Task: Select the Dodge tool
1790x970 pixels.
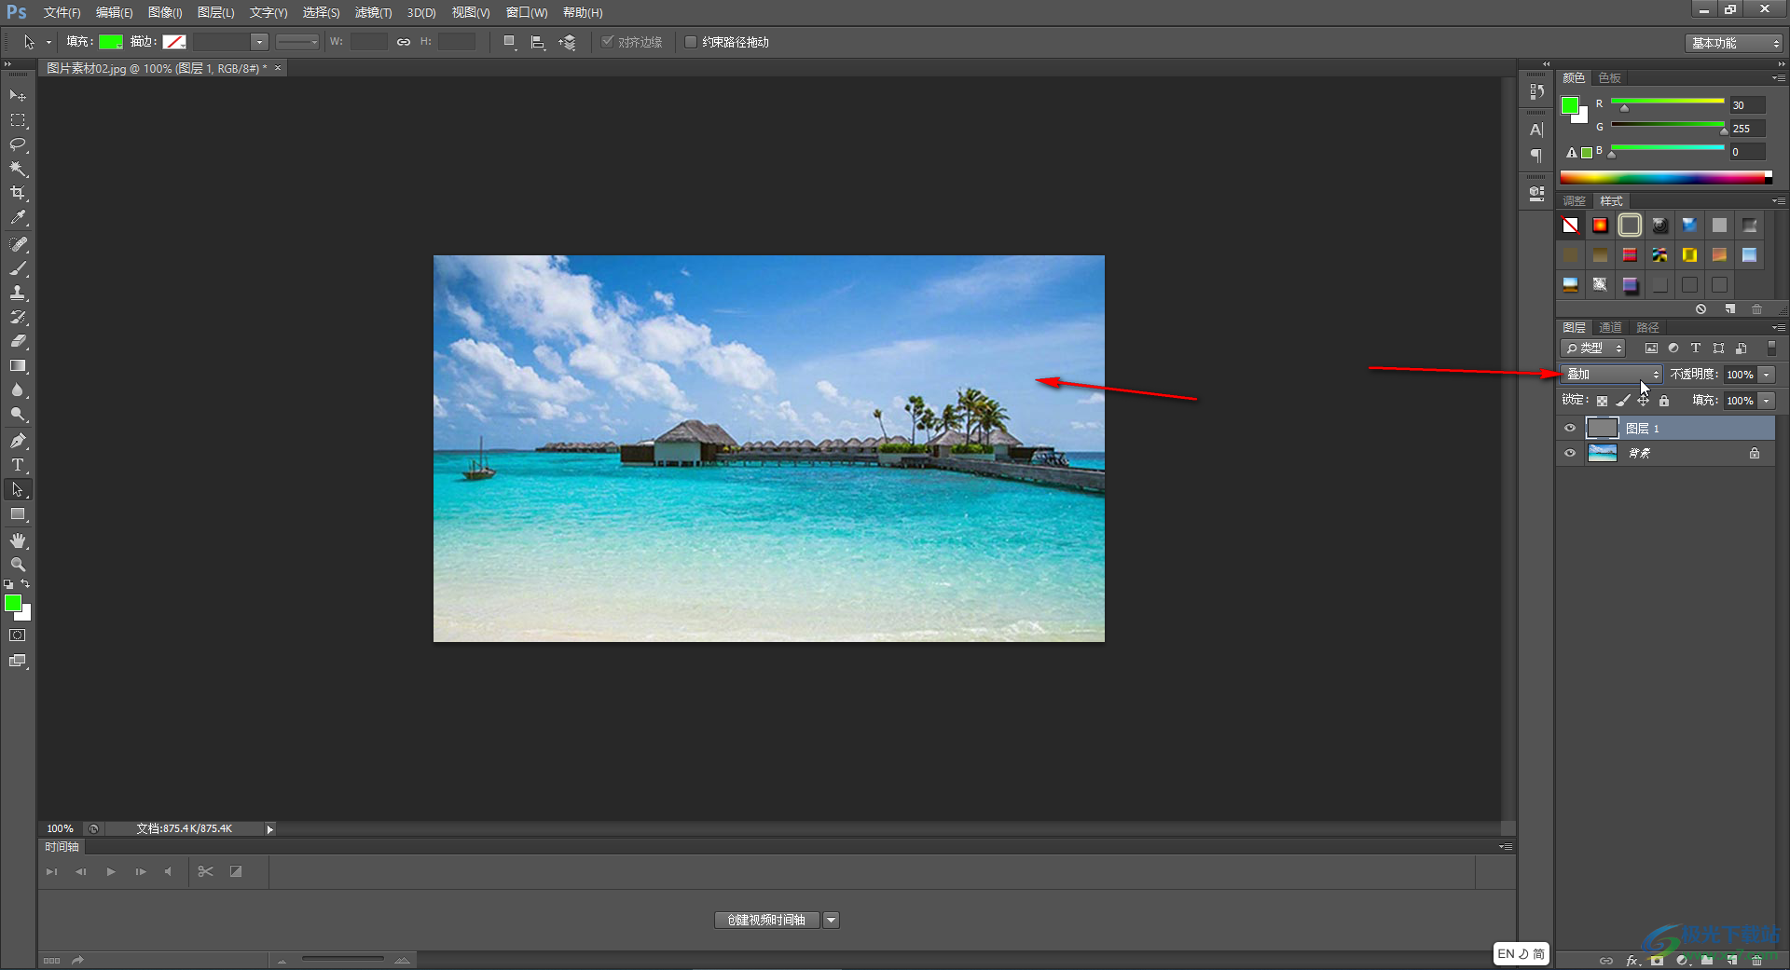Action: [18, 414]
